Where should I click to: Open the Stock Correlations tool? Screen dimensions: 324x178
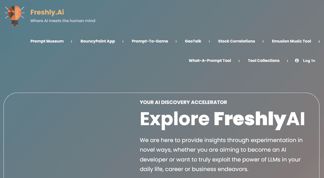click(x=236, y=41)
